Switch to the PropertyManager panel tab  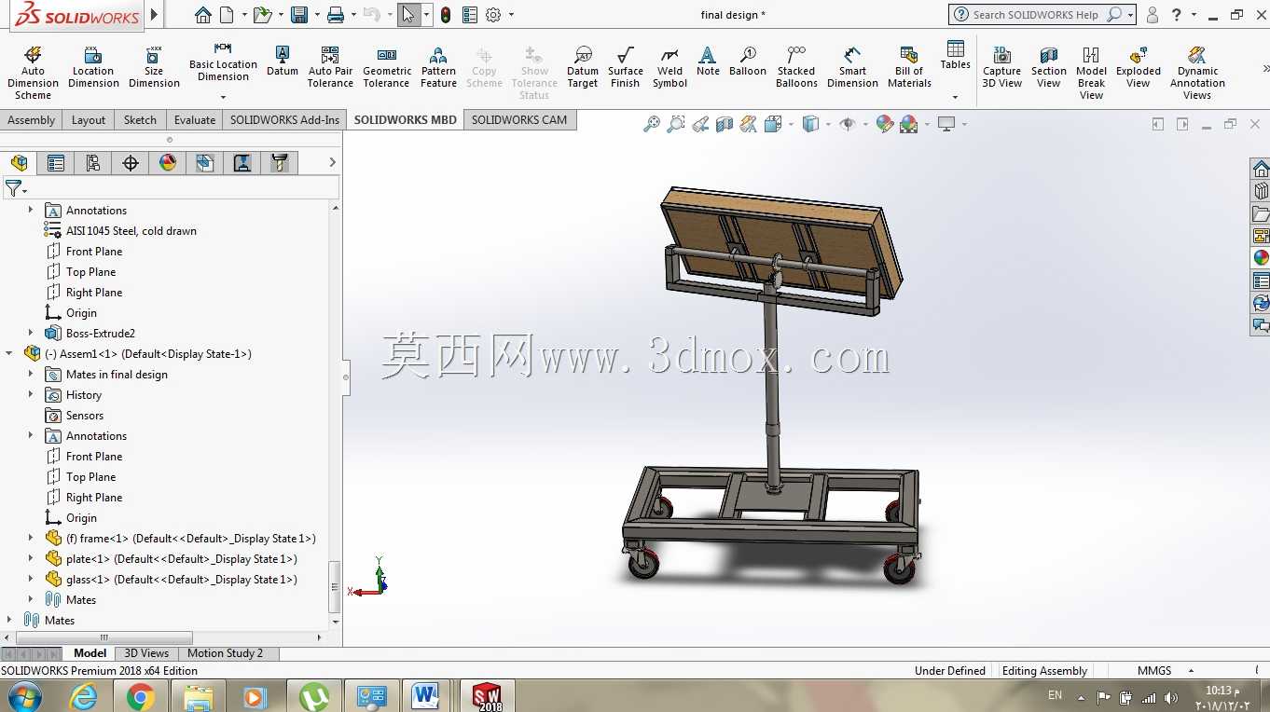[x=56, y=163]
